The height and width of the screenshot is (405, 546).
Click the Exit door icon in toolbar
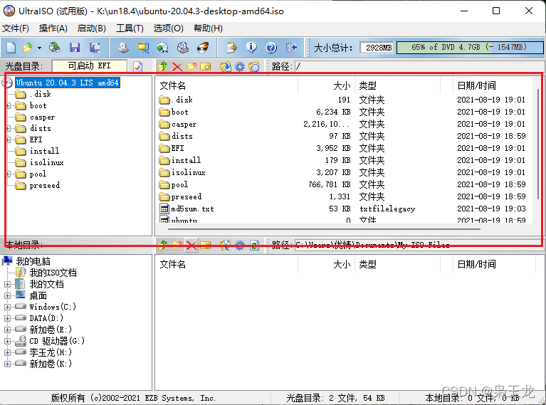[291, 48]
